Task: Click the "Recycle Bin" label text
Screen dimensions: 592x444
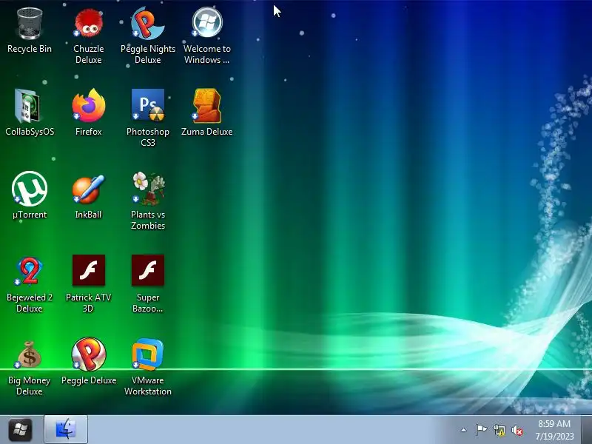Action: 30,49
